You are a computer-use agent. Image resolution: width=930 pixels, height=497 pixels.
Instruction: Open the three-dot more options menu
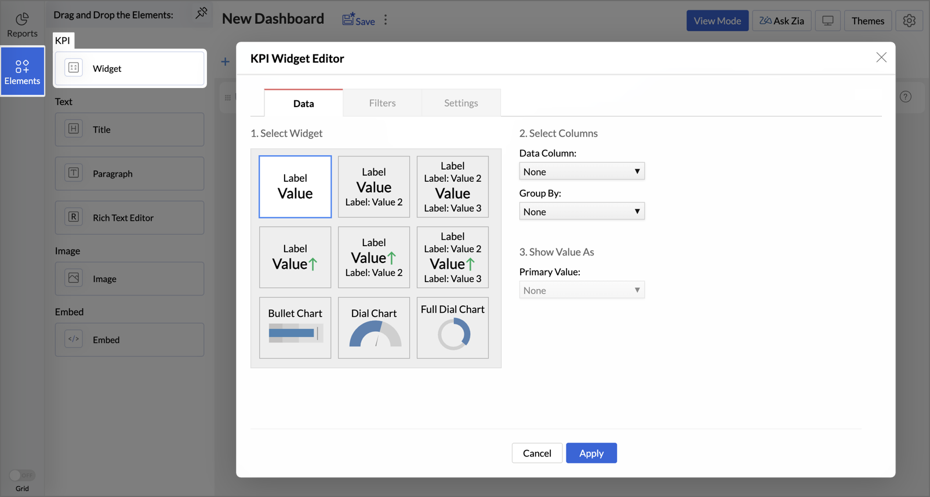[x=386, y=20]
